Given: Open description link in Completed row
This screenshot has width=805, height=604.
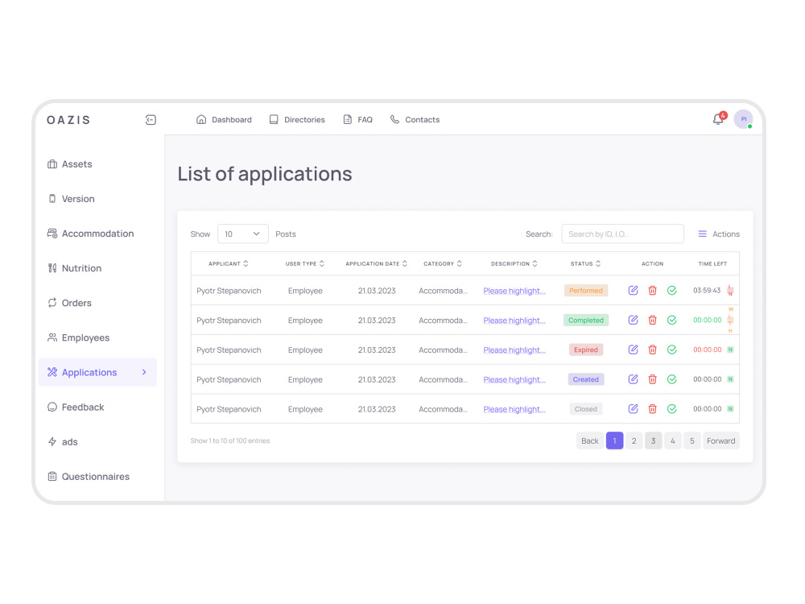Looking at the screenshot, I should point(514,321).
